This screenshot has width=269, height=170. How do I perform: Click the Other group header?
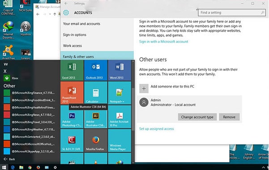(x=9, y=86)
